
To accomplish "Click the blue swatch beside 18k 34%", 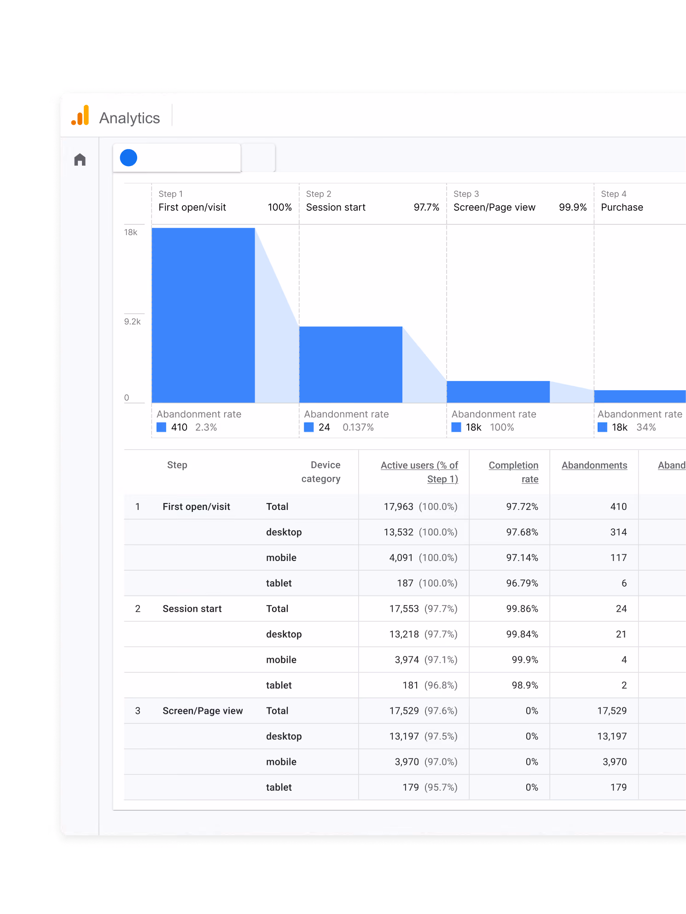I will (x=602, y=427).
